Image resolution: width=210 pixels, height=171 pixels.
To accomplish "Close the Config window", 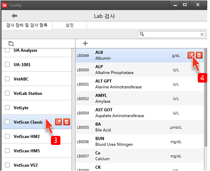I will [x=198, y=5].
